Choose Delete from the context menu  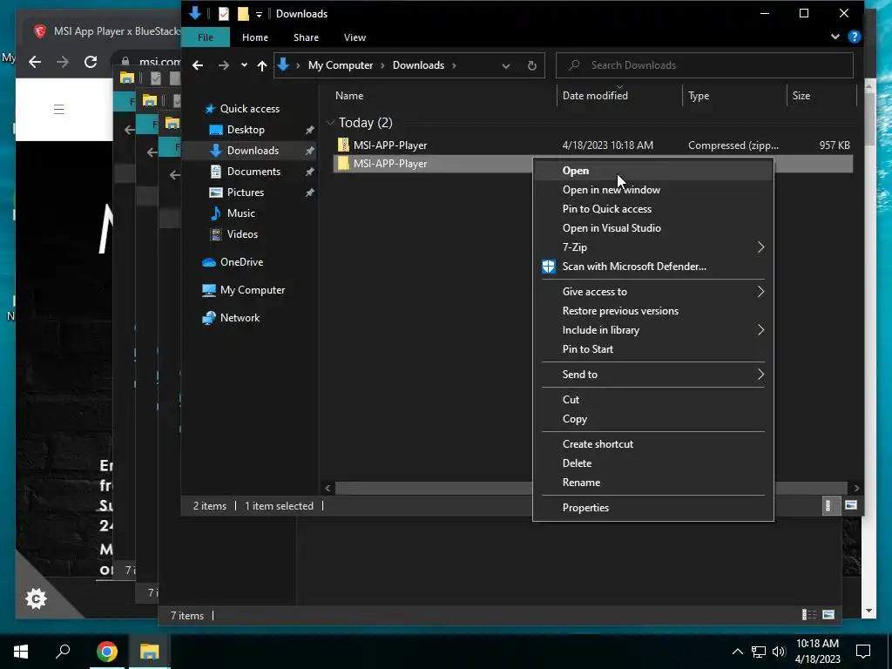(x=653, y=463)
